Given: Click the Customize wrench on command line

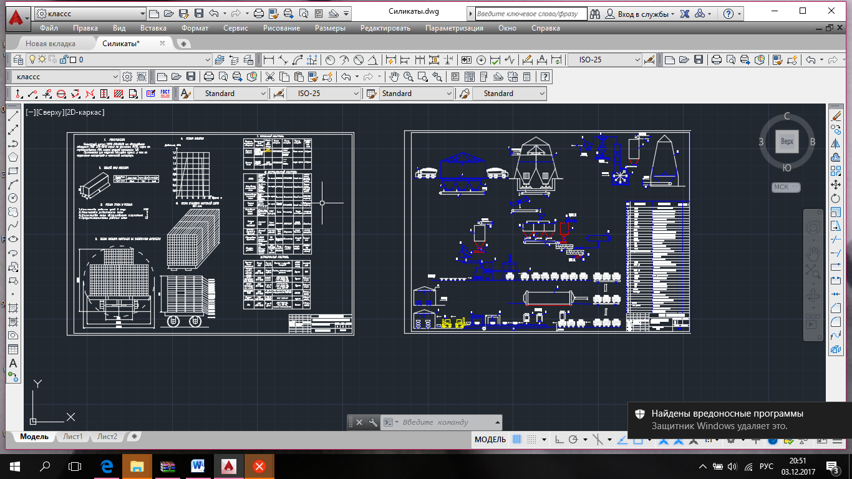Looking at the screenshot, I should 373,422.
